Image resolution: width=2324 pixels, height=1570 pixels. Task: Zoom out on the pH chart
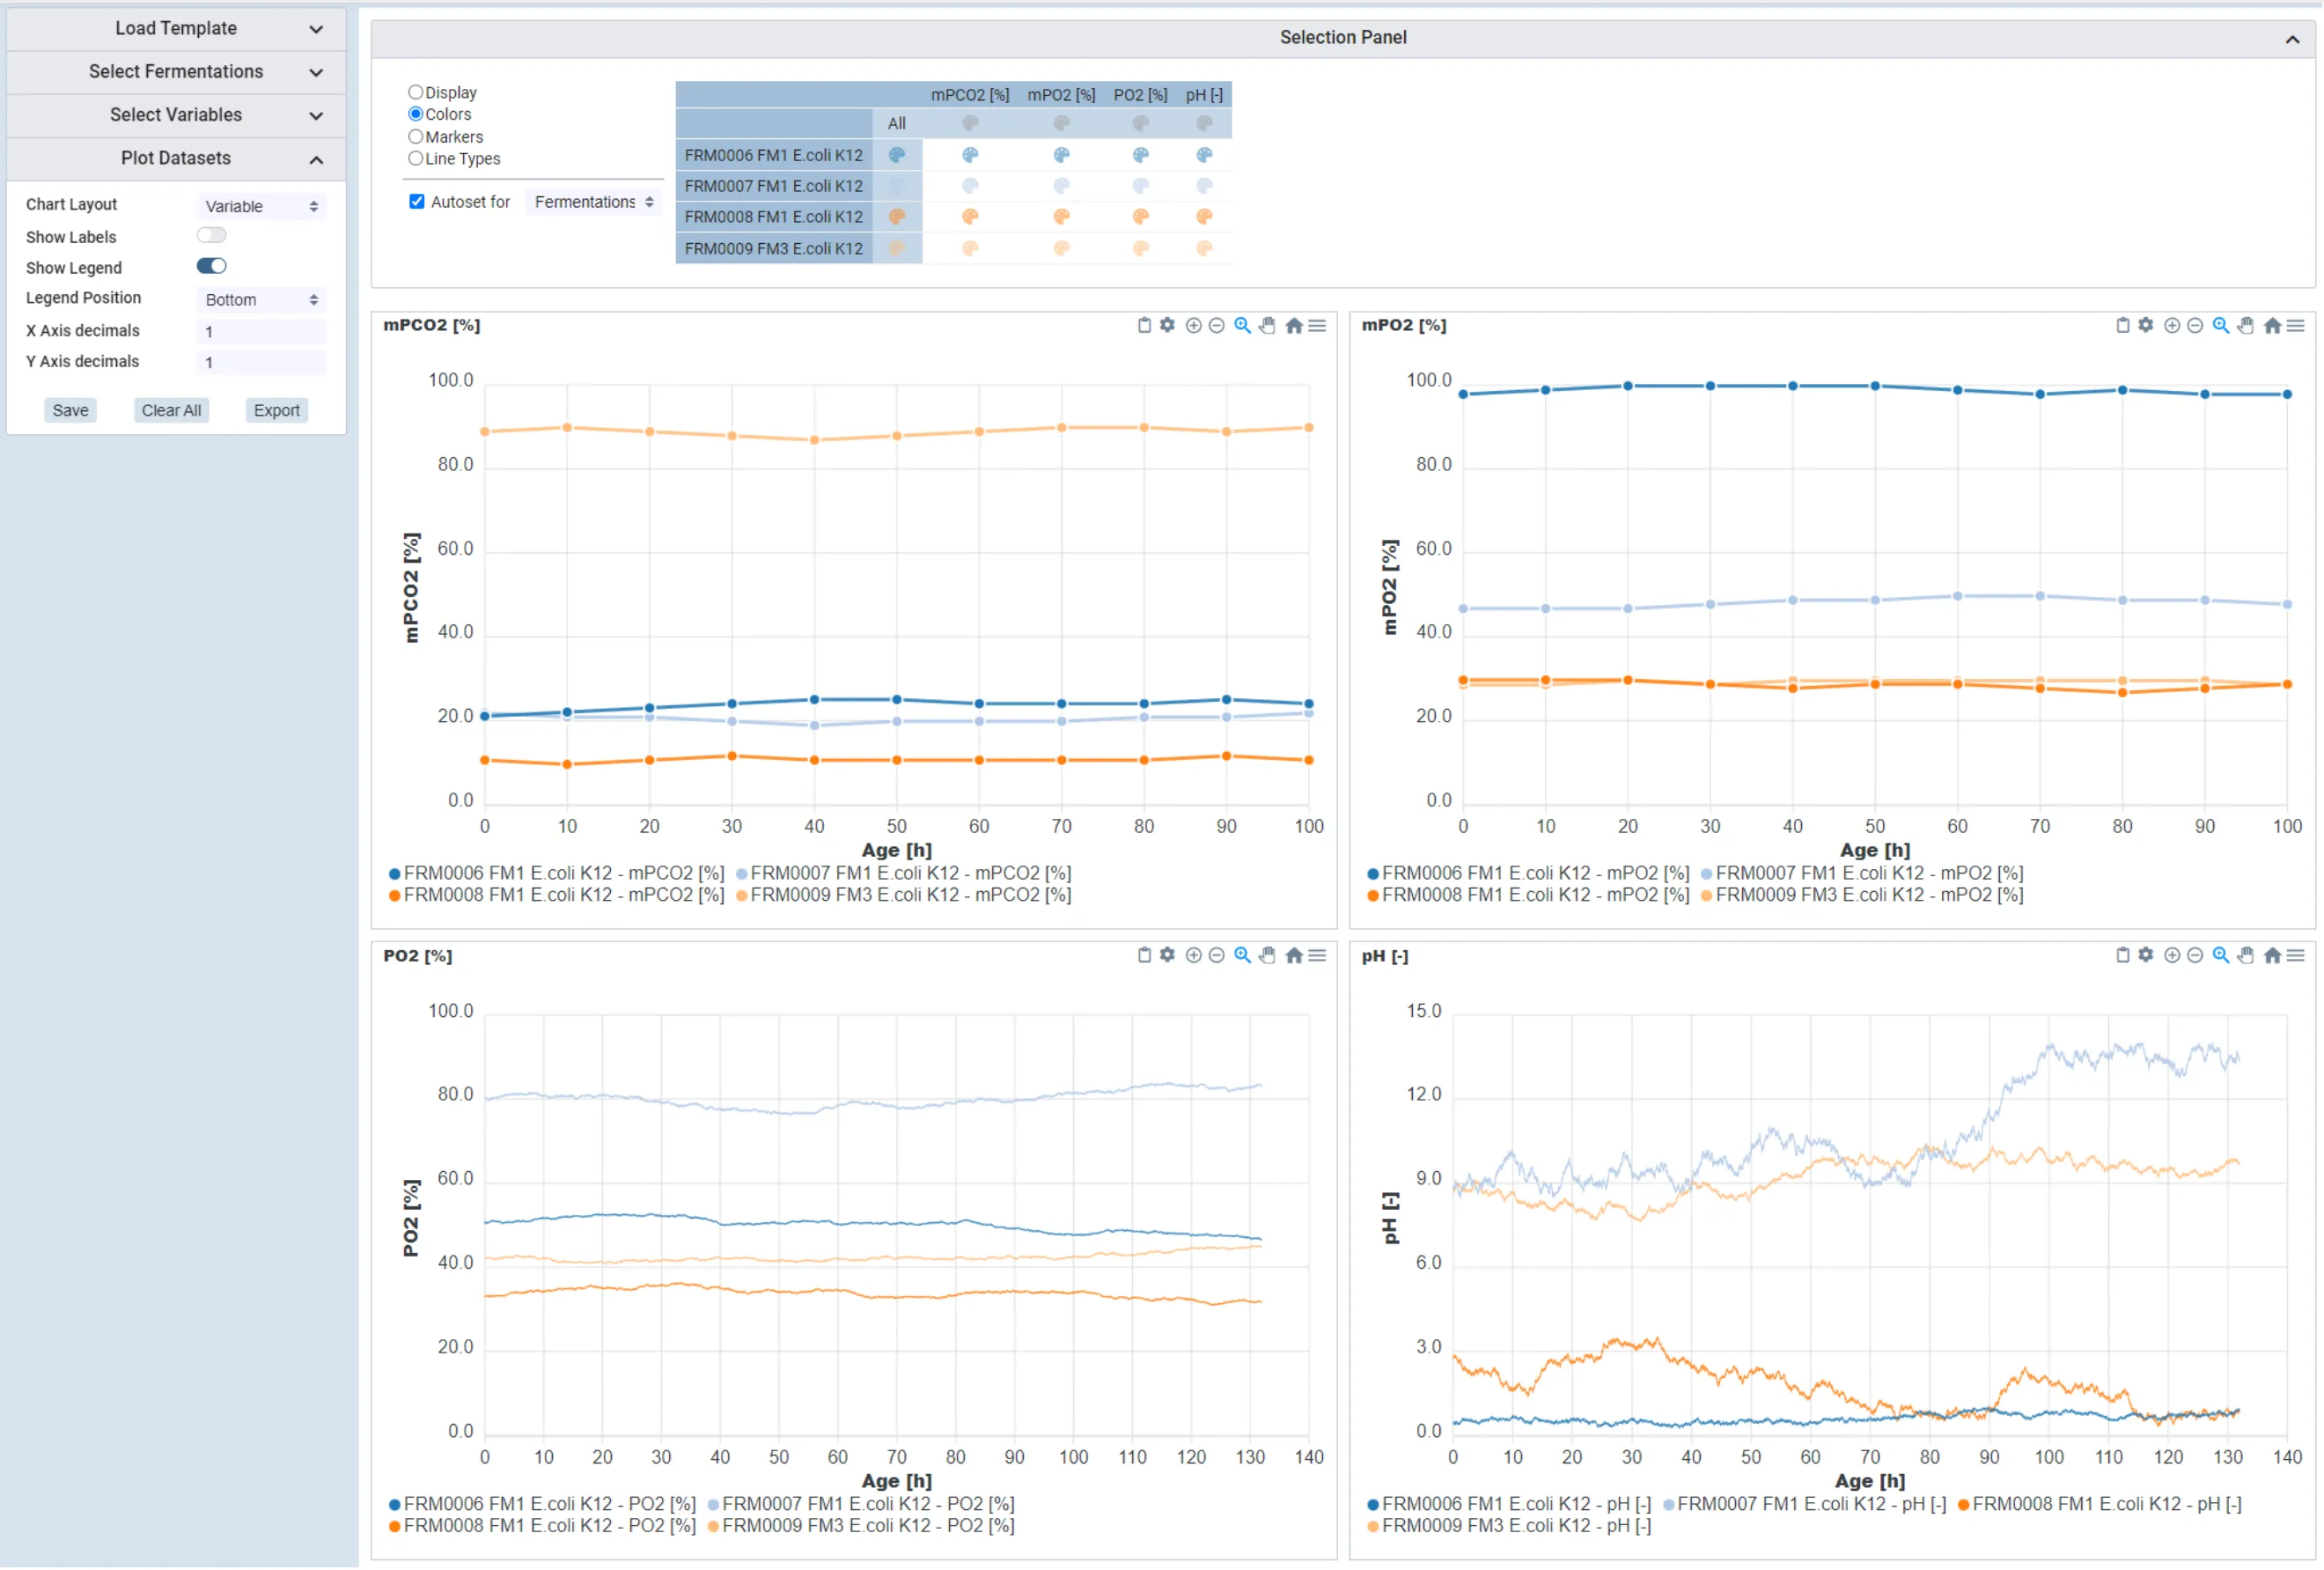pyautogui.click(x=2194, y=955)
